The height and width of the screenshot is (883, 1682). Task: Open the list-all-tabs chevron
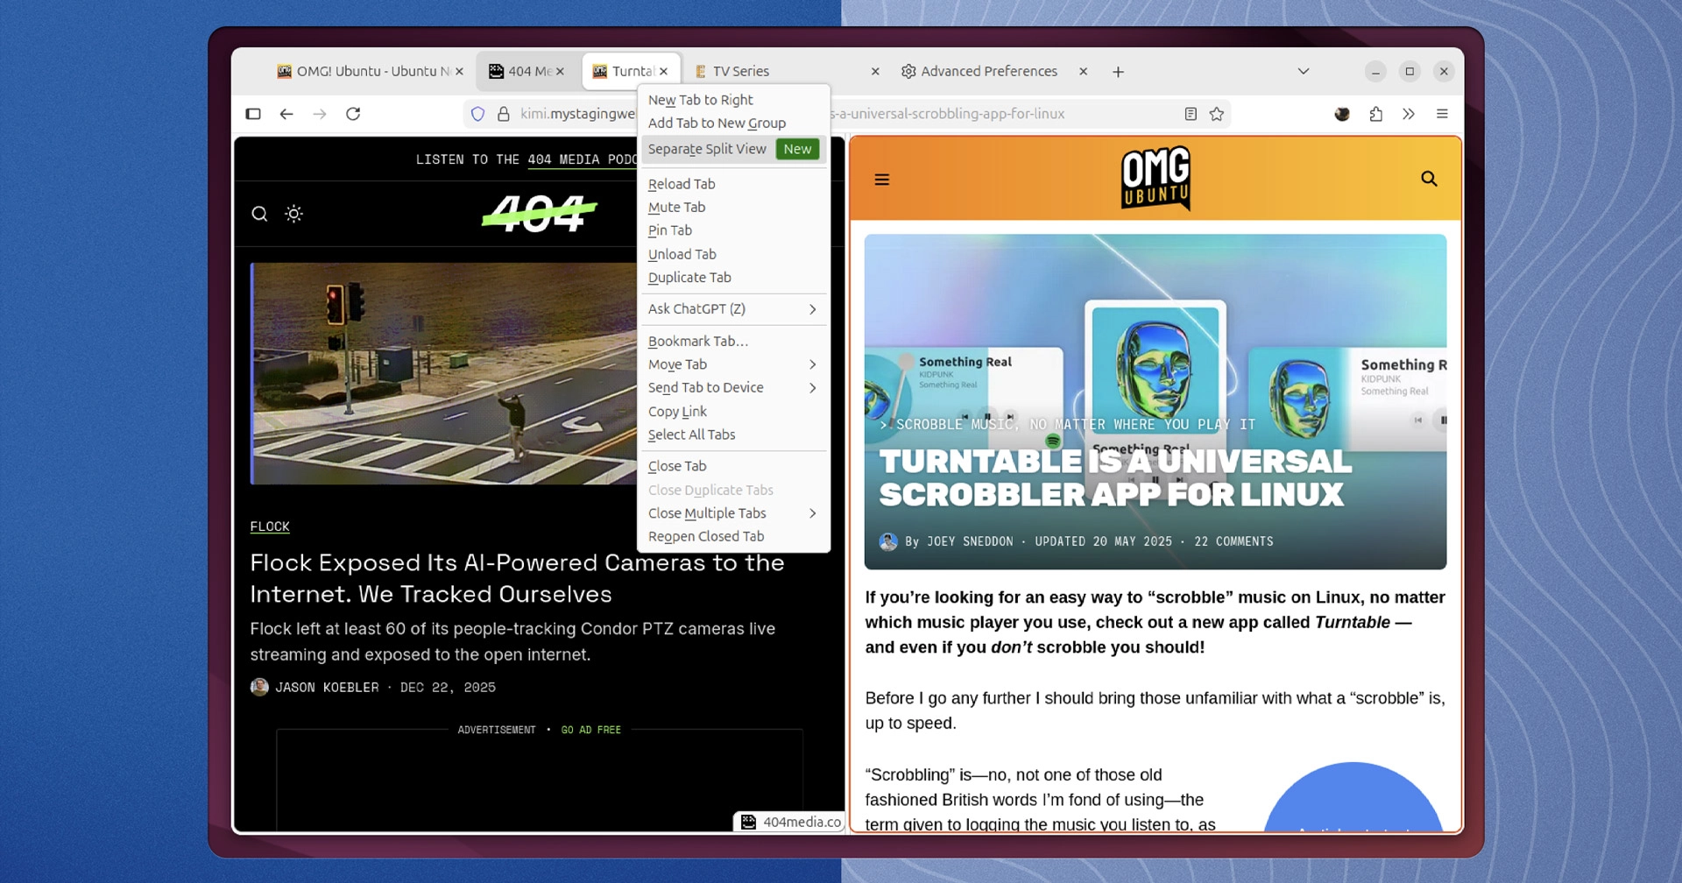point(1303,71)
